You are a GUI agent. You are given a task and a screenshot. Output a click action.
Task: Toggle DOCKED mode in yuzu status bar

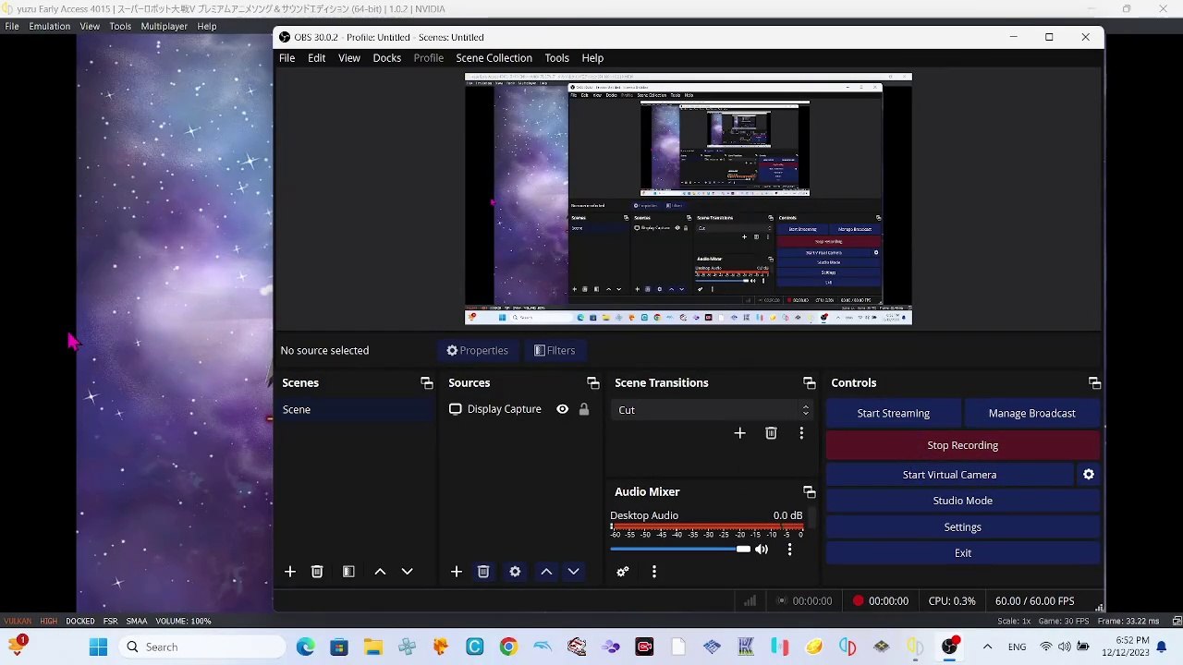click(79, 621)
